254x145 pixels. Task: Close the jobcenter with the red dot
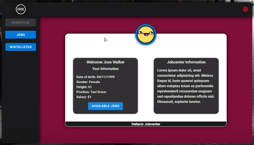point(246,10)
